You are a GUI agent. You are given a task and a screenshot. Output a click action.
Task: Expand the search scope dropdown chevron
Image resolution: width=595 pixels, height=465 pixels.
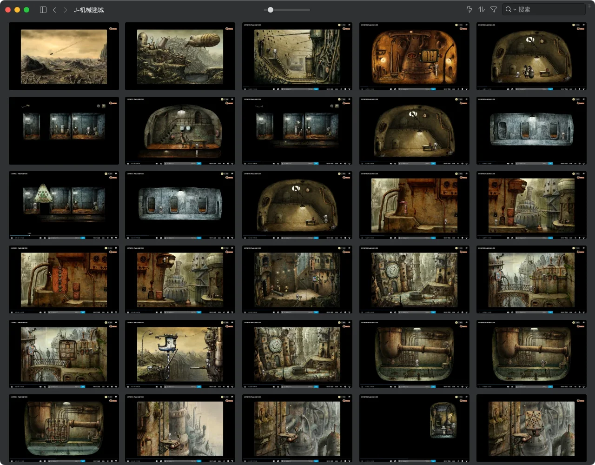[515, 10]
